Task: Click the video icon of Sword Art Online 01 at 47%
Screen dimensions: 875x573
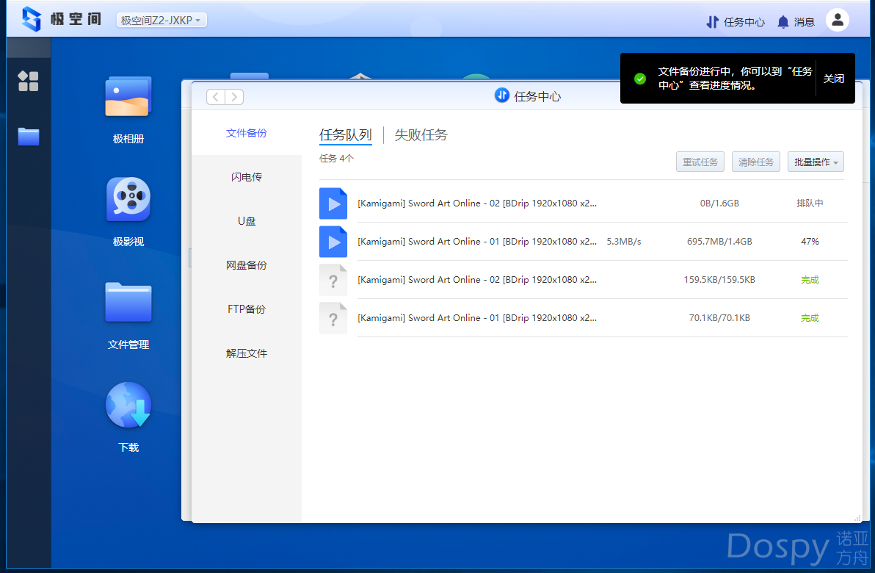Action: 333,241
